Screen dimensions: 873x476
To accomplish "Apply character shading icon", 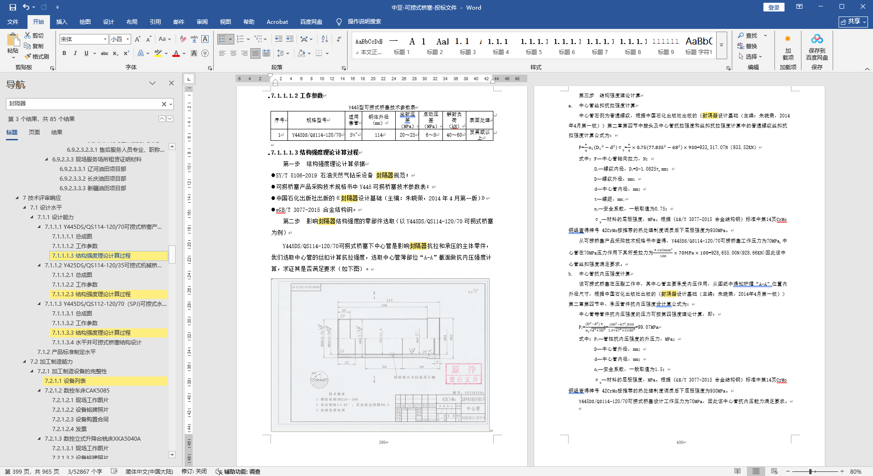I will [x=194, y=53].
